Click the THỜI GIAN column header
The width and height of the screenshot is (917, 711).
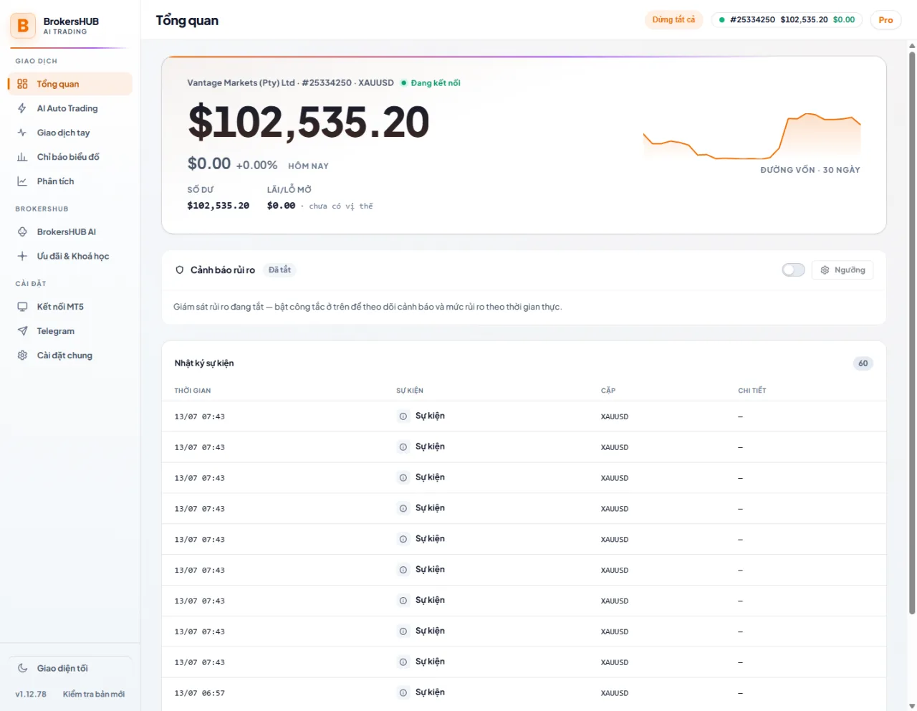pos(193,391)
